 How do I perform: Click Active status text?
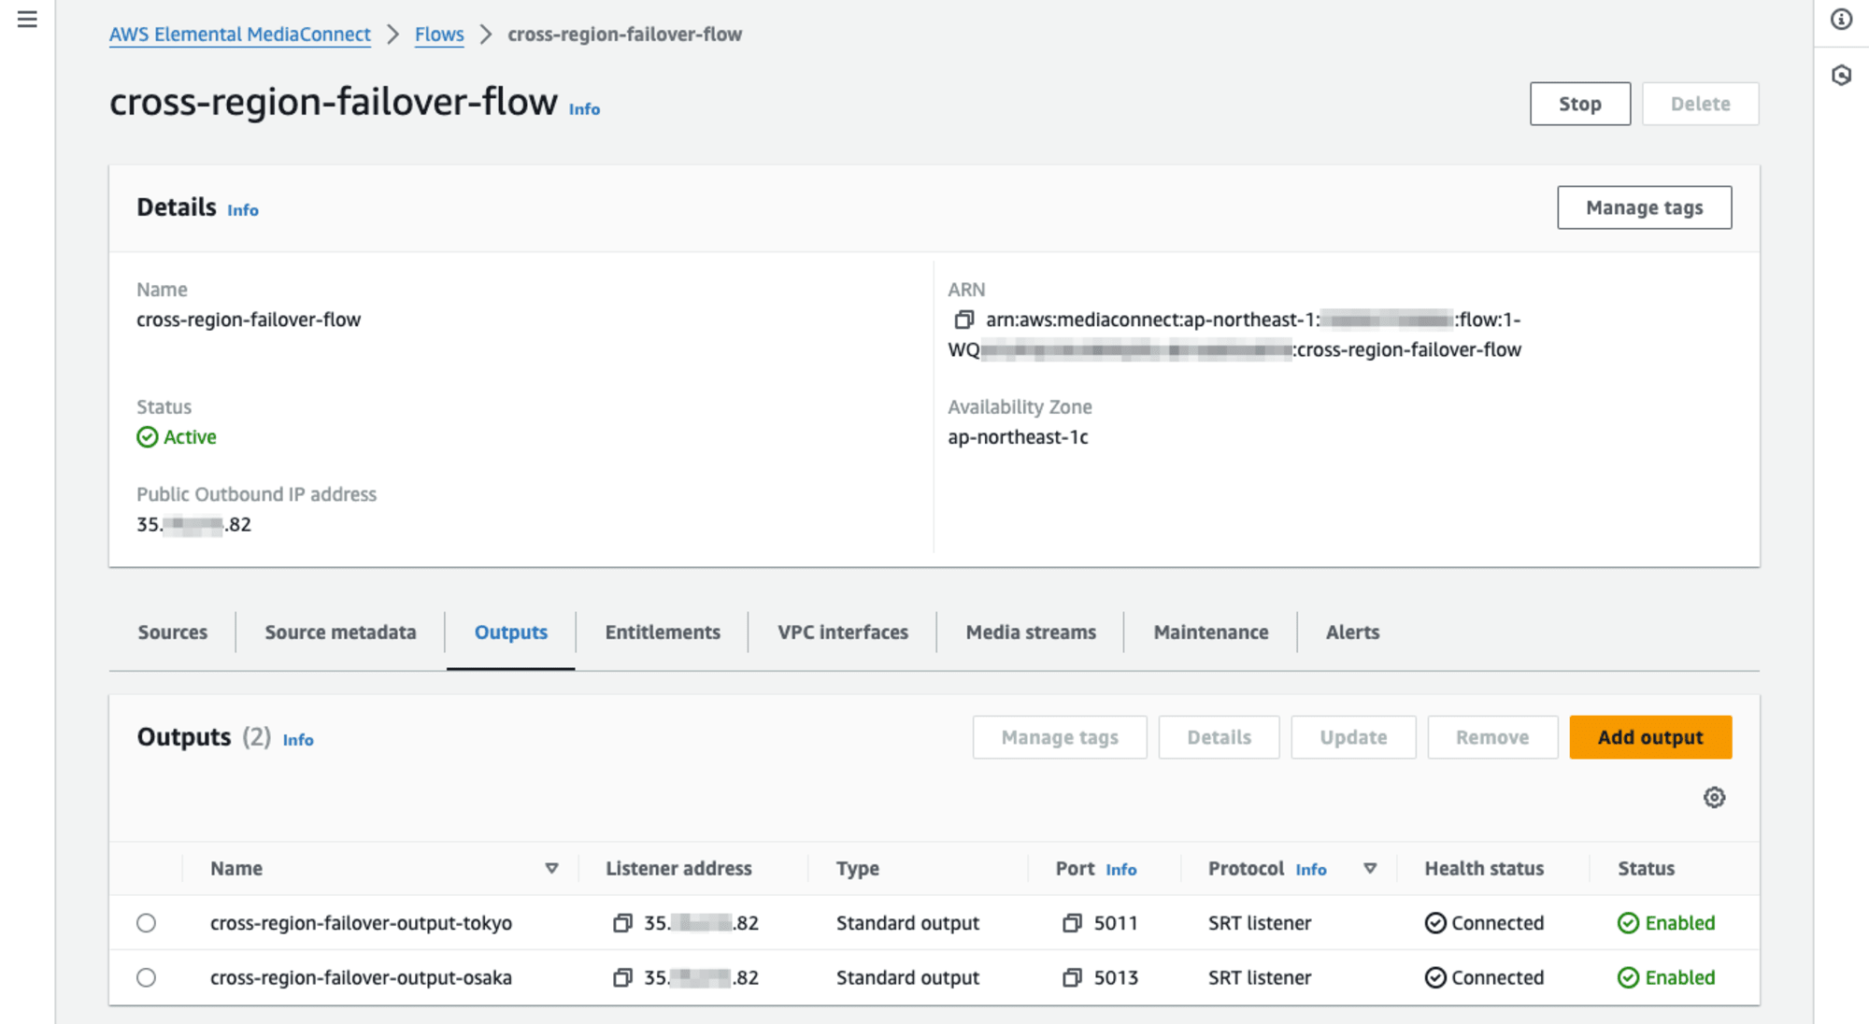coord(190,437)
